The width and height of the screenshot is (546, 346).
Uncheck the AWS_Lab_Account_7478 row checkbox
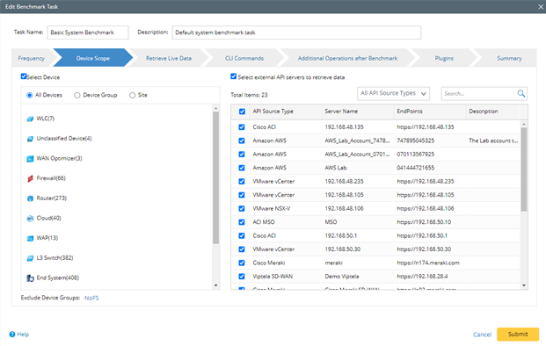tap(242, 141)
